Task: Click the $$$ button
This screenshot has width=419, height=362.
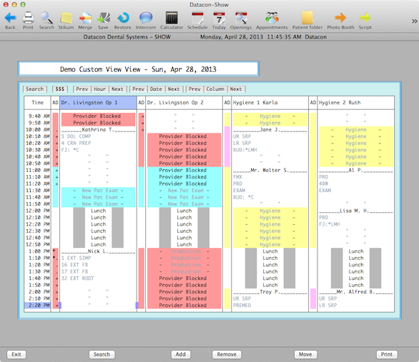Action: 60,89
